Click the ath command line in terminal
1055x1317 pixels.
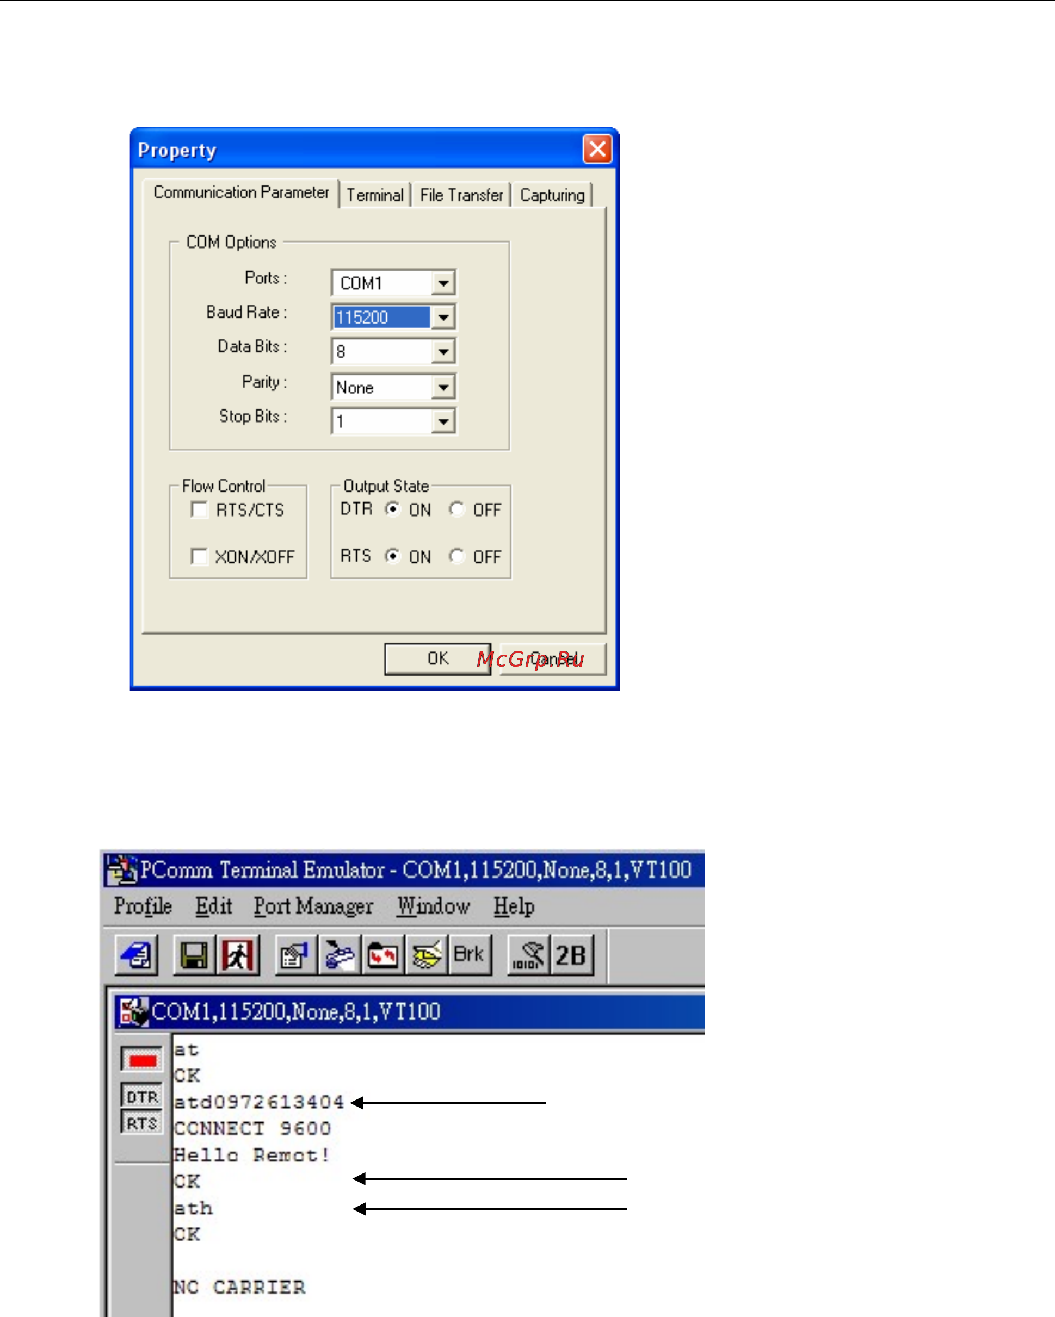193,1208
